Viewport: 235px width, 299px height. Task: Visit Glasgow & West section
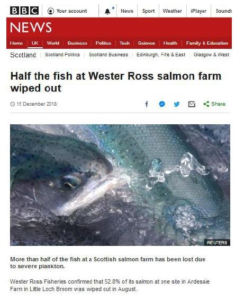[211, 55]
